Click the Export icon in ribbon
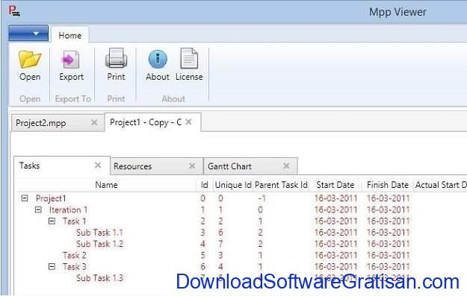 [x=70, y=60]
